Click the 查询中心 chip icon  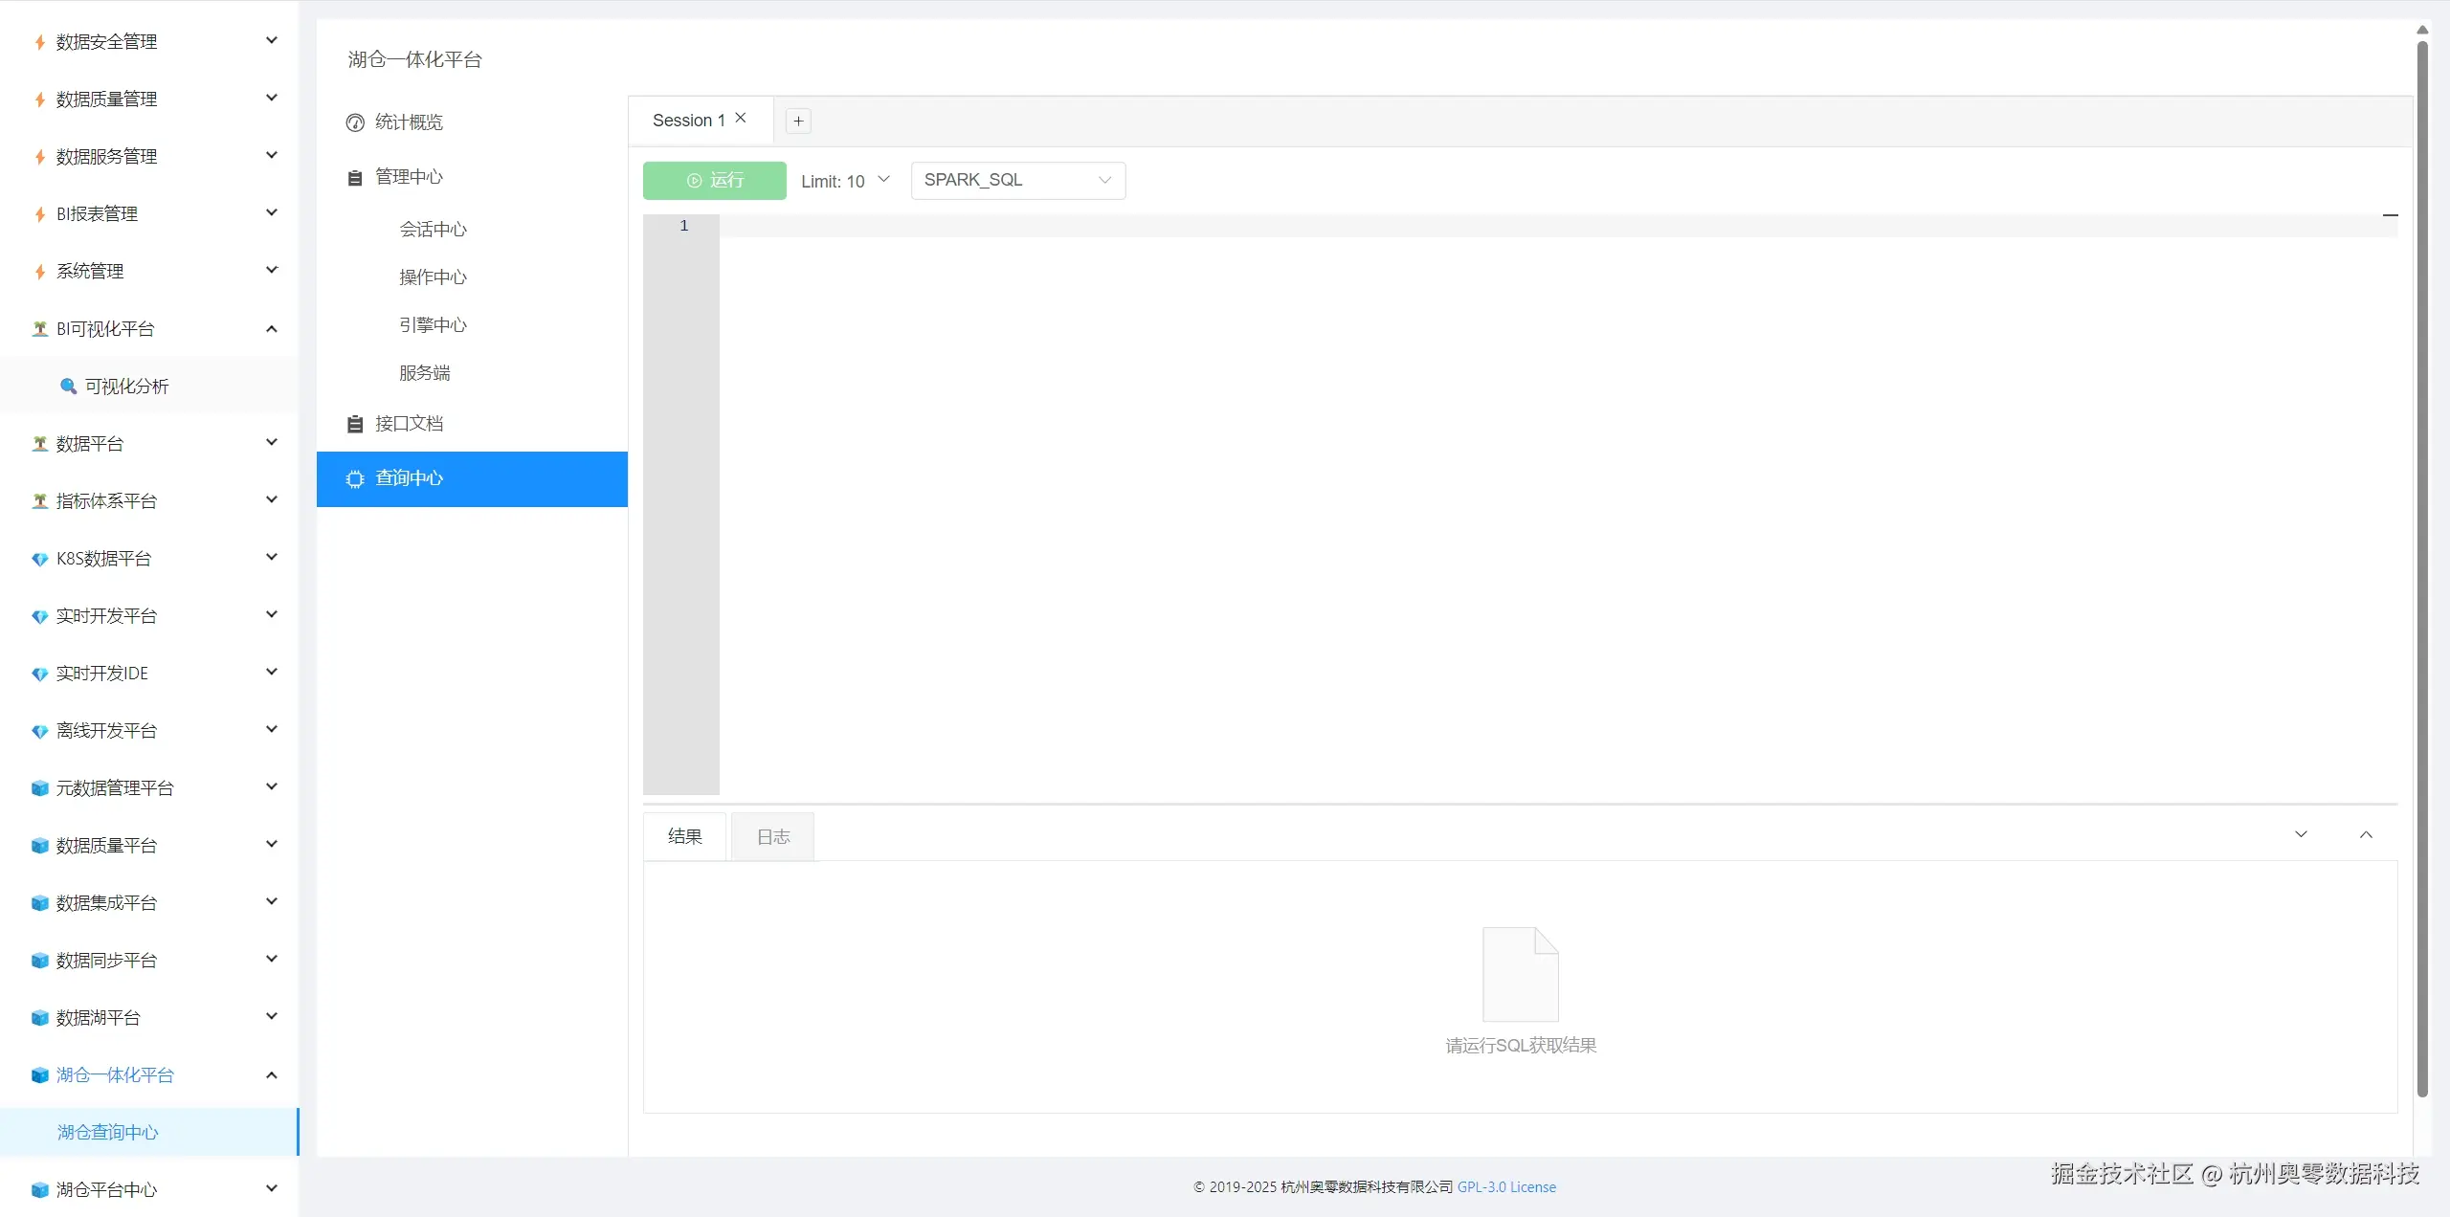pyautogui.click(x=355, y=479)
